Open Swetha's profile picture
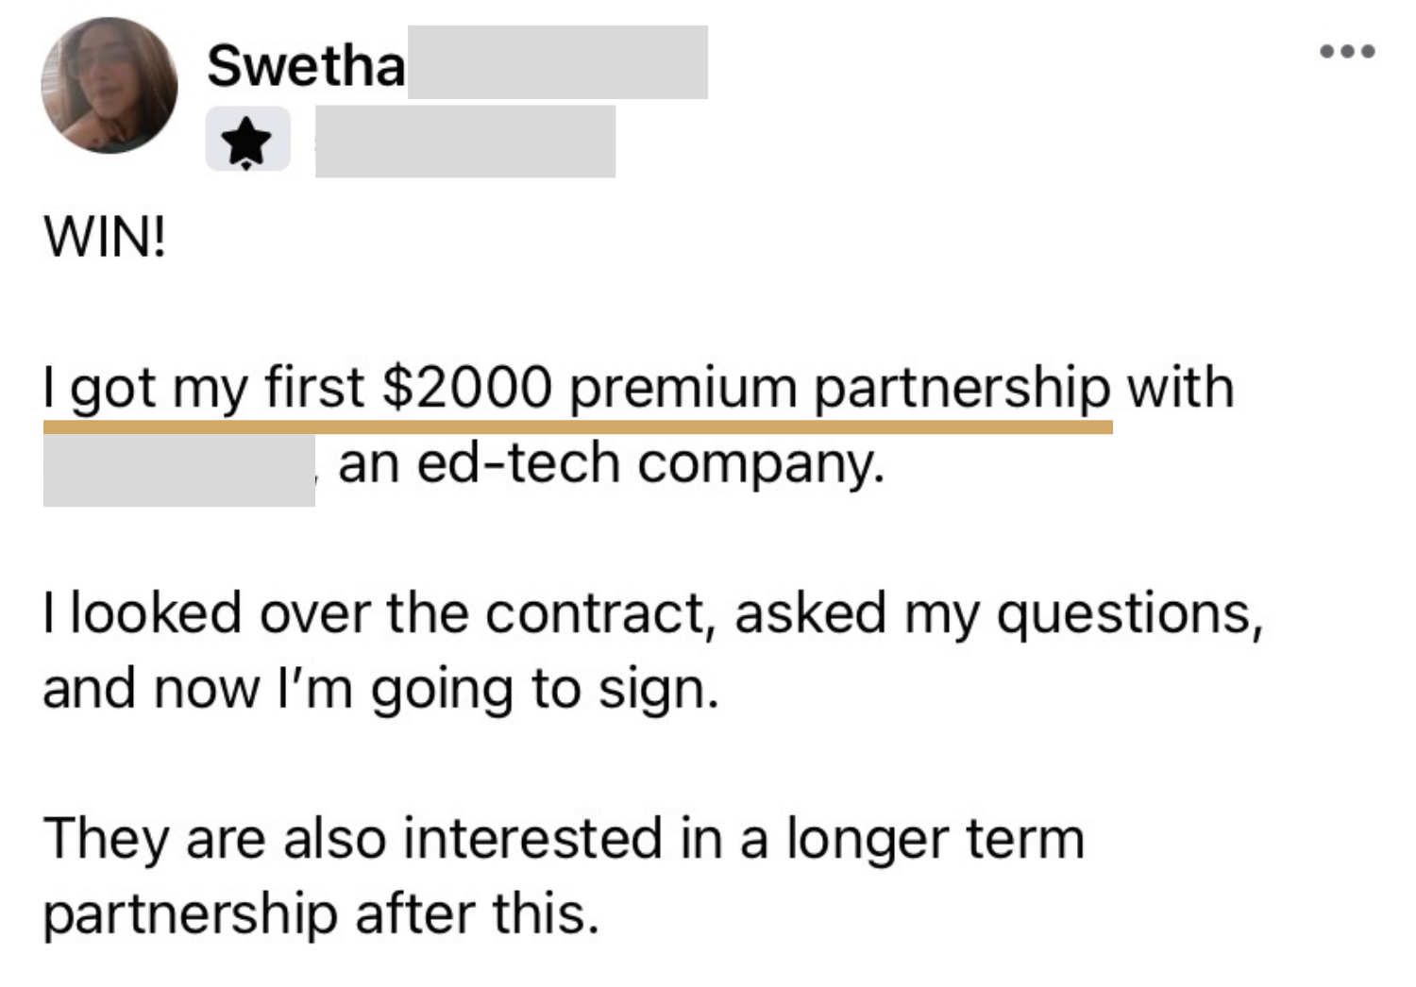 [x=109, y=85]
